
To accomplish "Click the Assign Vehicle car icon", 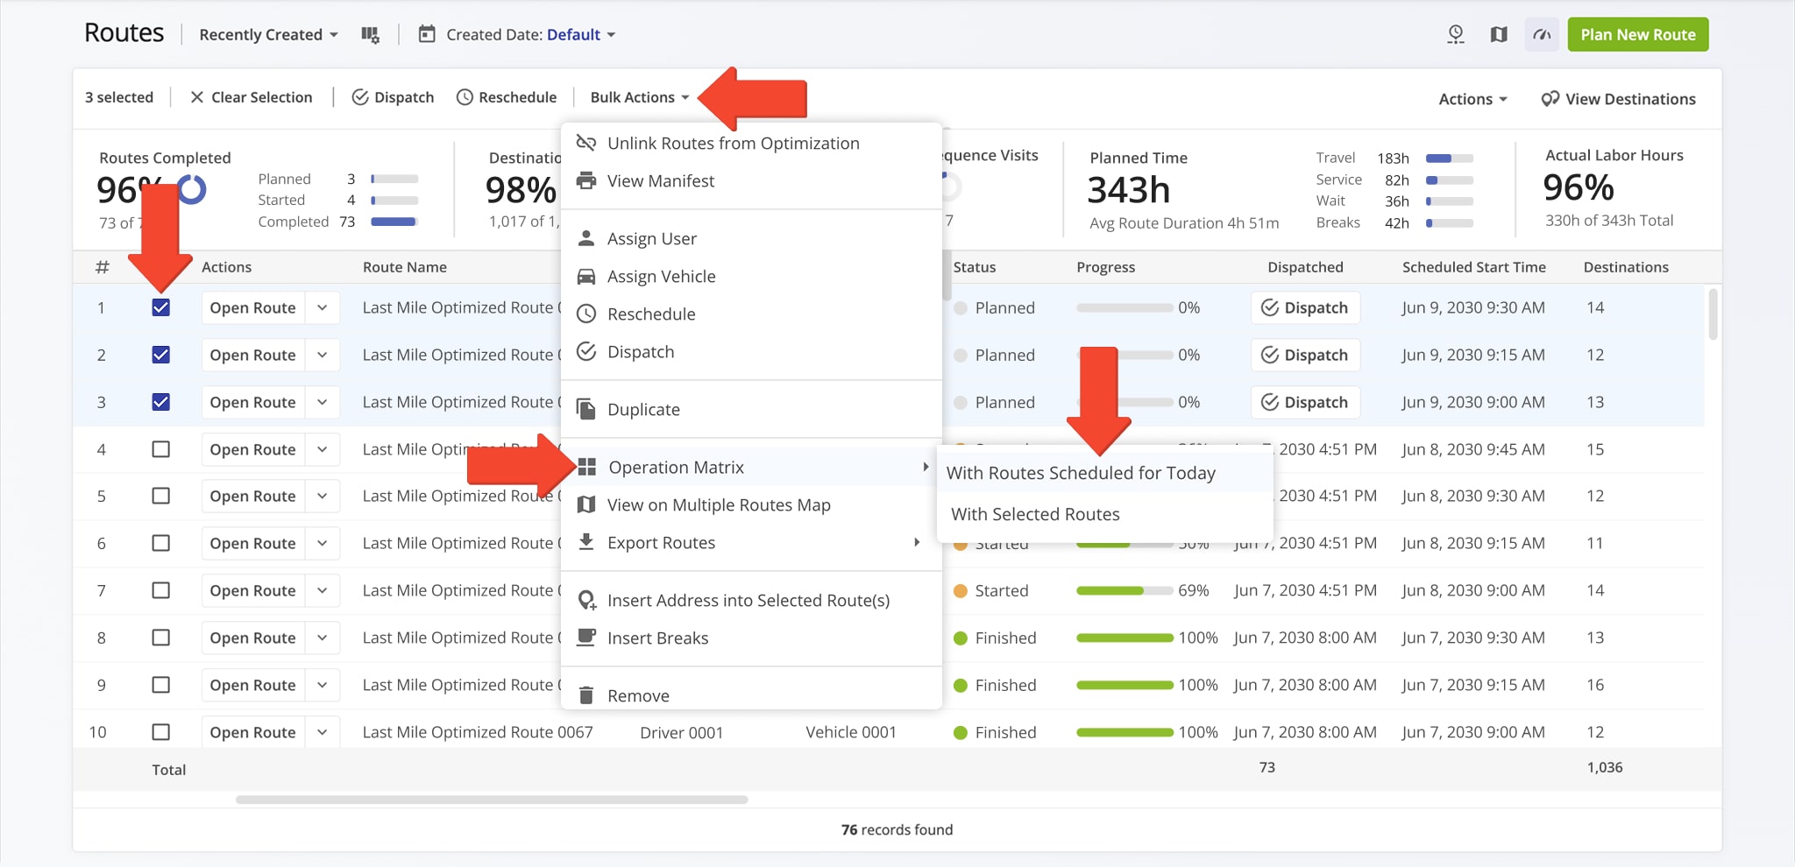I will [586, 277].
